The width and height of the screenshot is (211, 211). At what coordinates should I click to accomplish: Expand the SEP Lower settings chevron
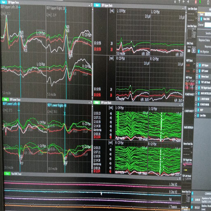pos(197,71)
